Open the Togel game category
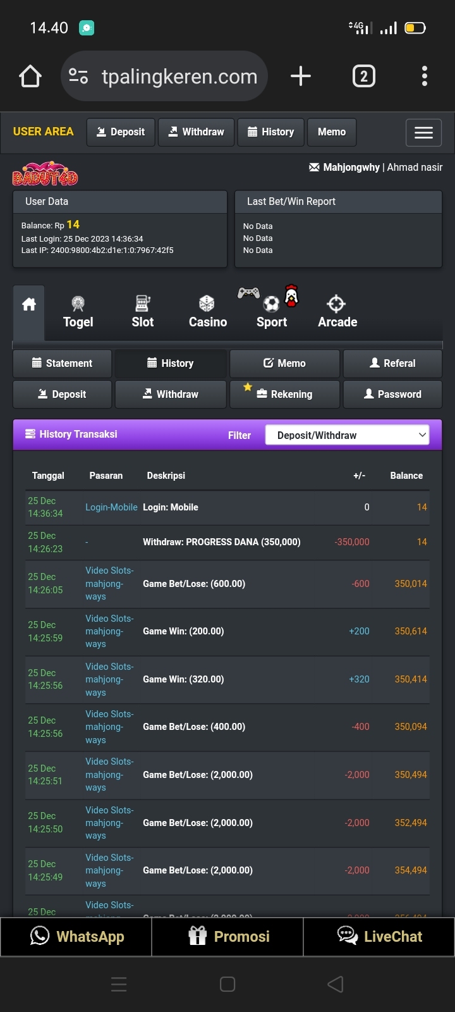This screenshot has height=1012, width=455. click(x=78, y=312)
